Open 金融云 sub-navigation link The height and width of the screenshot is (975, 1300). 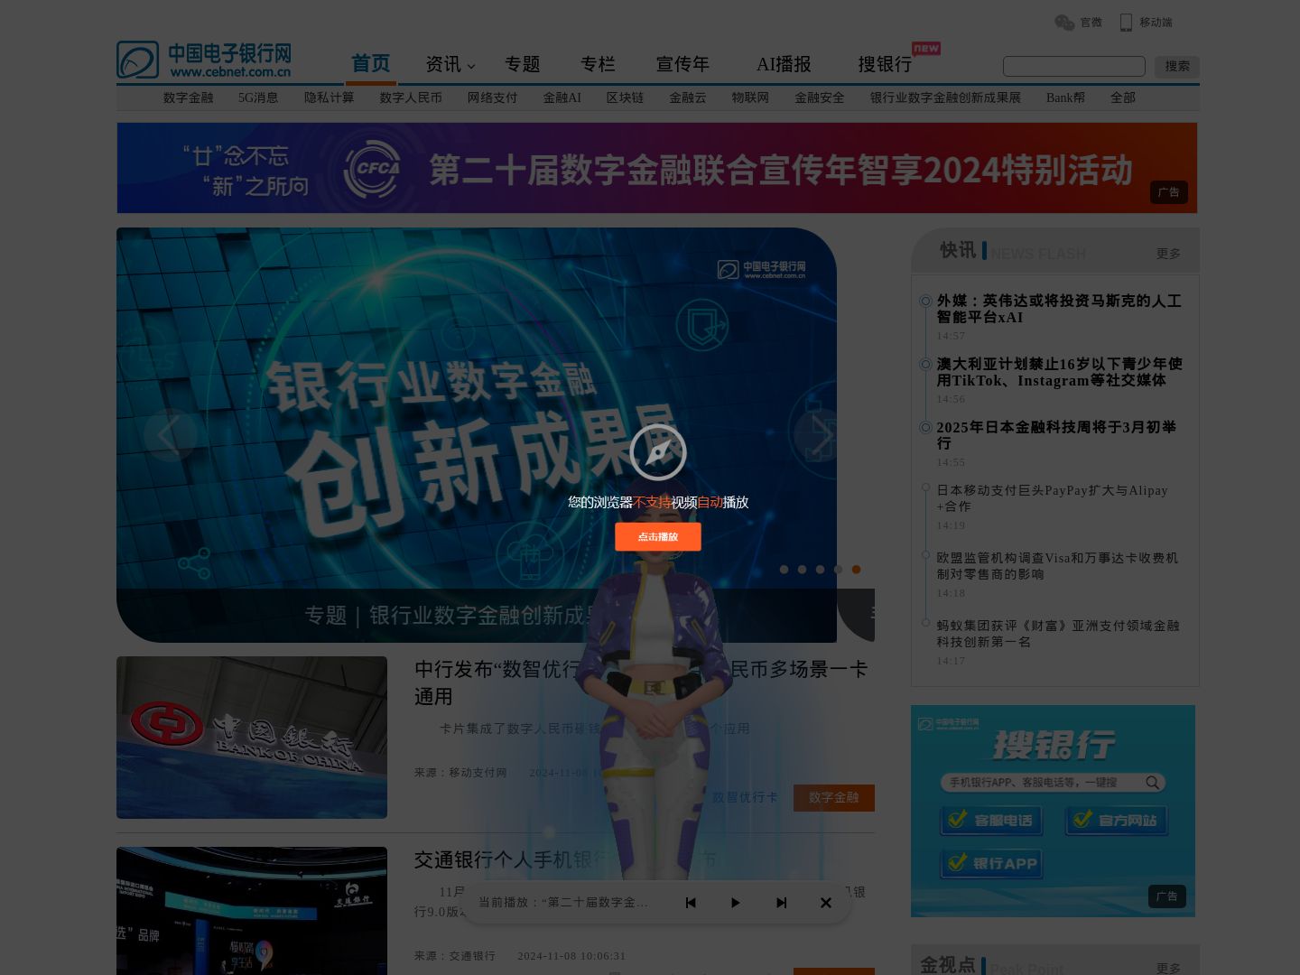pyautogui.click(x=688, y=97)
